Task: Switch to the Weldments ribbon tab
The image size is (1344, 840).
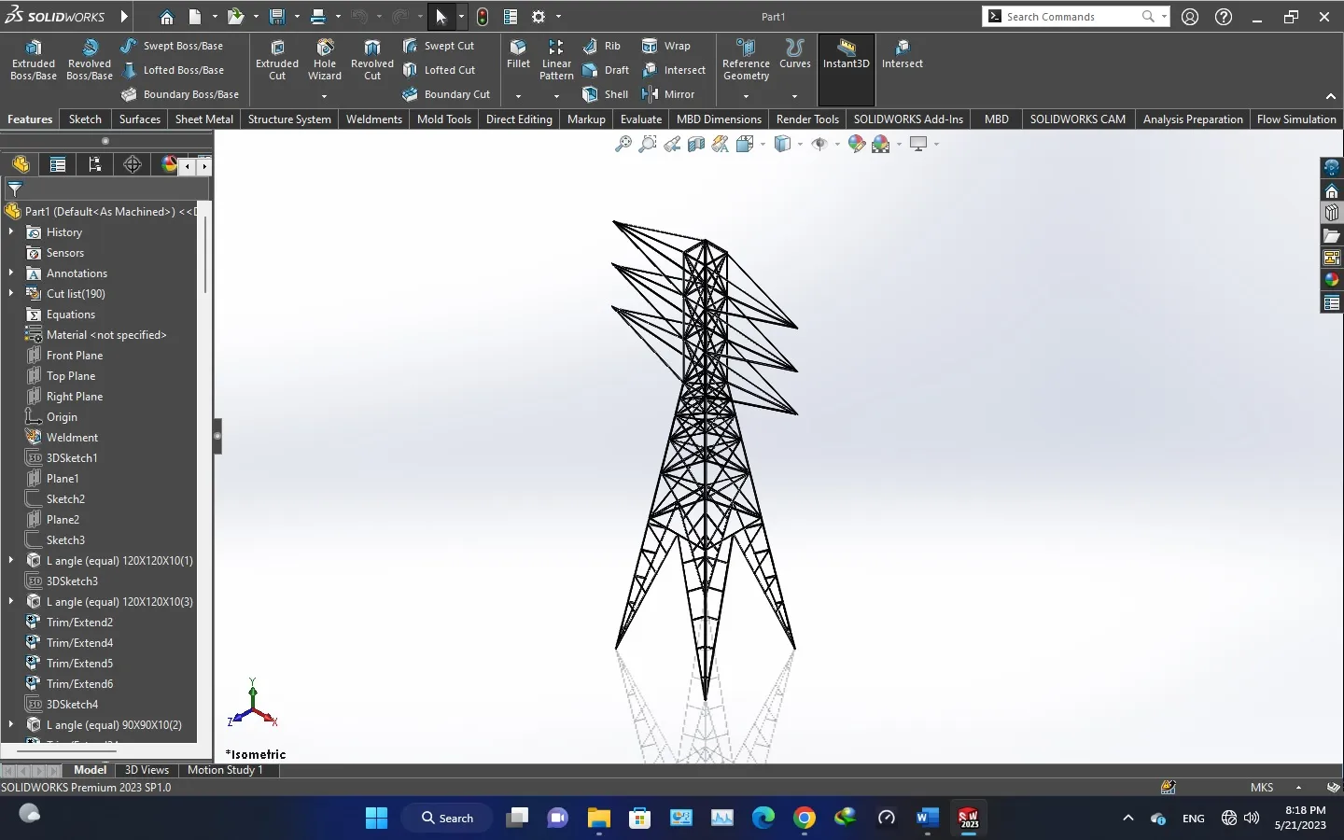Action: [x=373, y=119]
